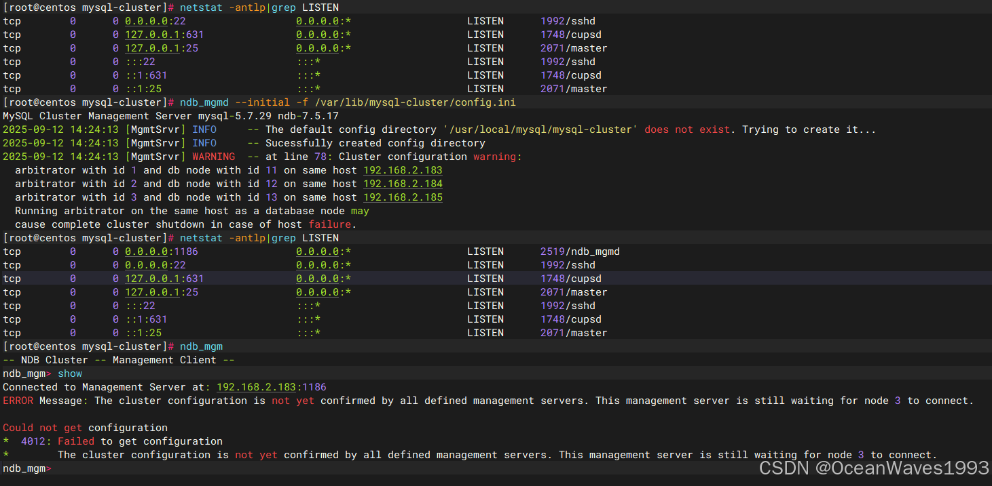
Task: Click 'at line 78' in the warning line
Action: (296, 157)
